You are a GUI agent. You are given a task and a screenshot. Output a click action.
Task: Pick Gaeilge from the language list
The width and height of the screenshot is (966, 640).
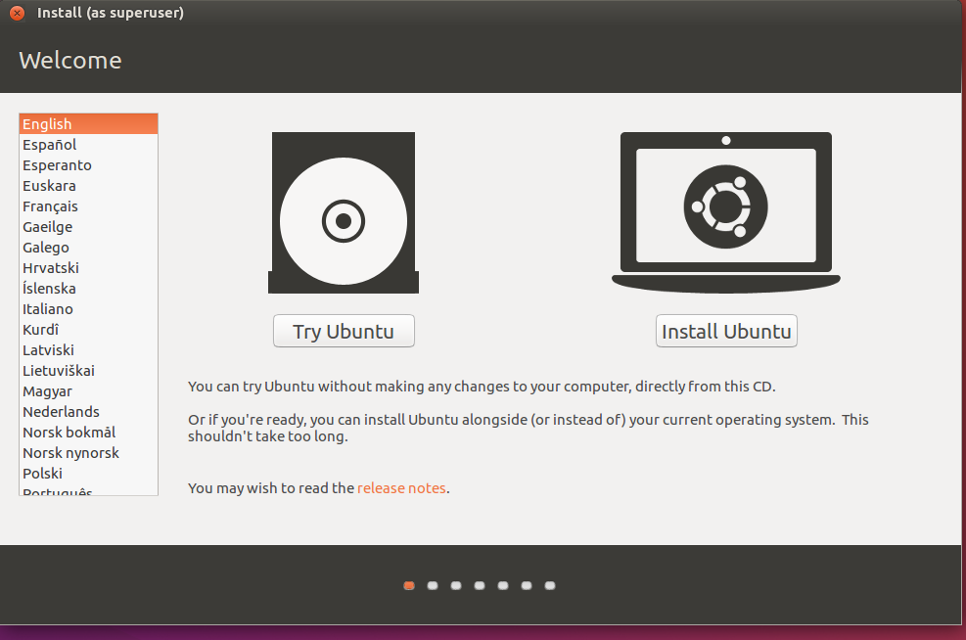click(x=89, y=227)
